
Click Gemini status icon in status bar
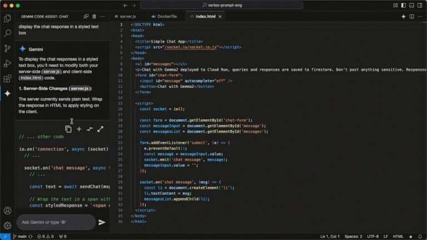(411, 237)
